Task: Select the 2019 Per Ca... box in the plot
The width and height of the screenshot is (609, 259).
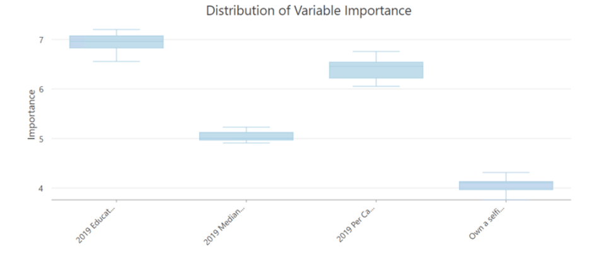Action: pos(376,70)
